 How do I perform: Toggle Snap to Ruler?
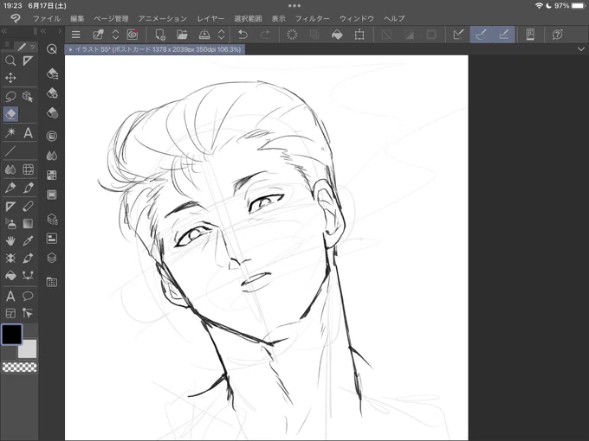point(459,35)
